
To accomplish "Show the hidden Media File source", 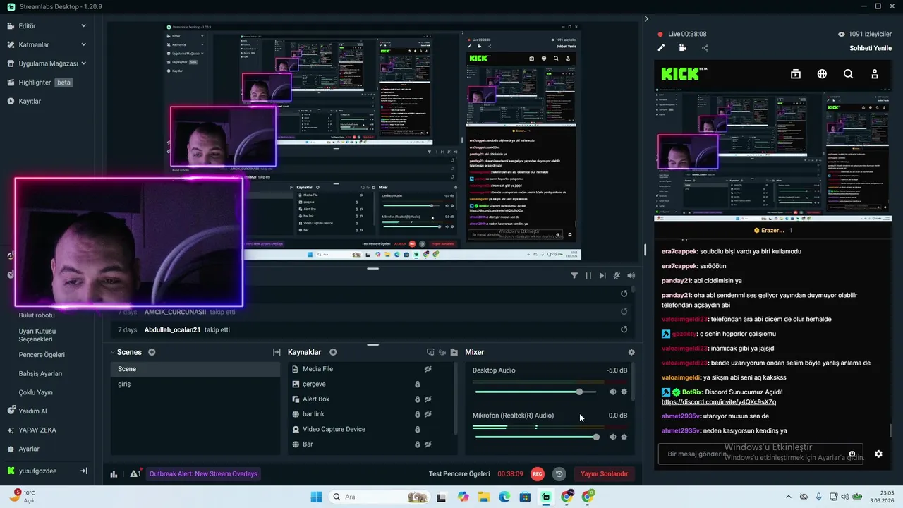I will [428, 369].
